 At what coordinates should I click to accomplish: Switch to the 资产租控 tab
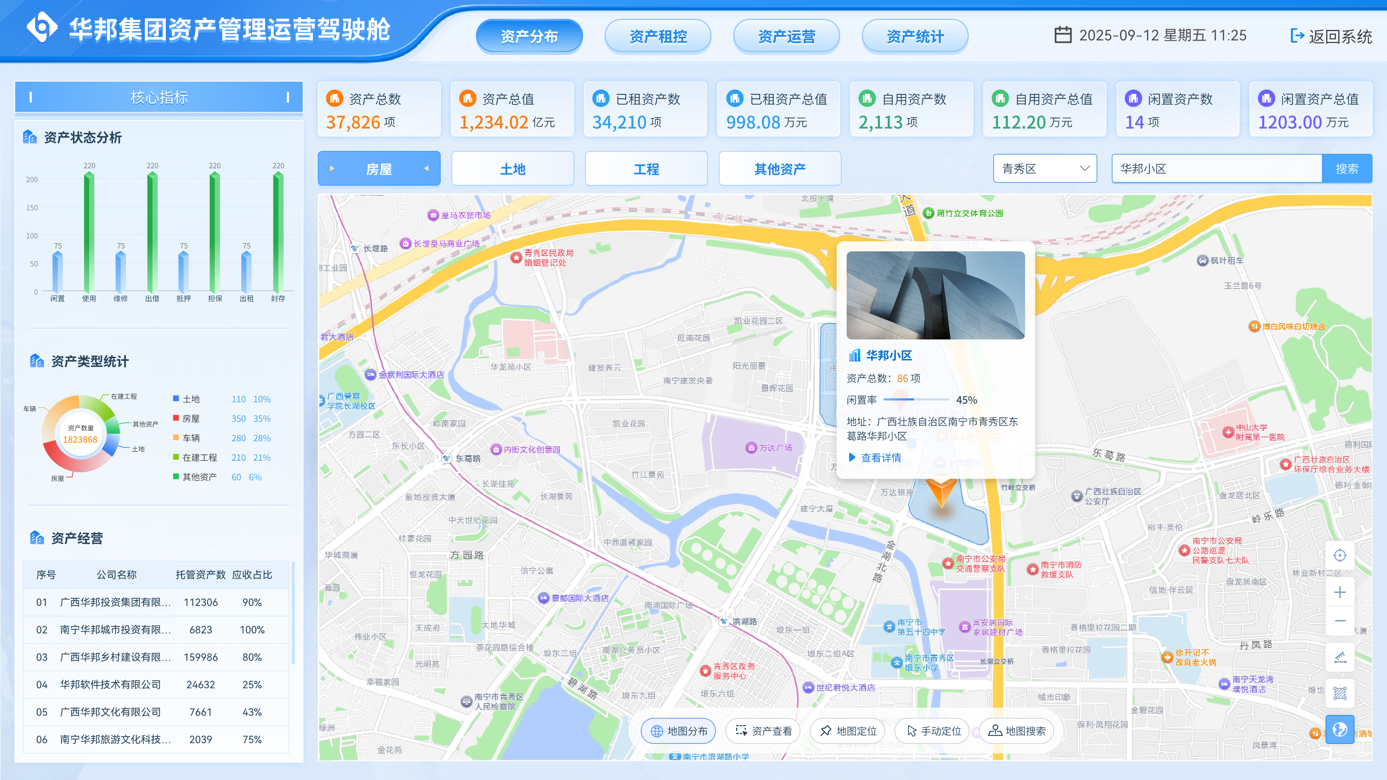658,35
